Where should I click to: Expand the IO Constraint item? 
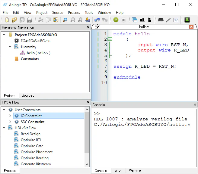[x=10, y=116]
